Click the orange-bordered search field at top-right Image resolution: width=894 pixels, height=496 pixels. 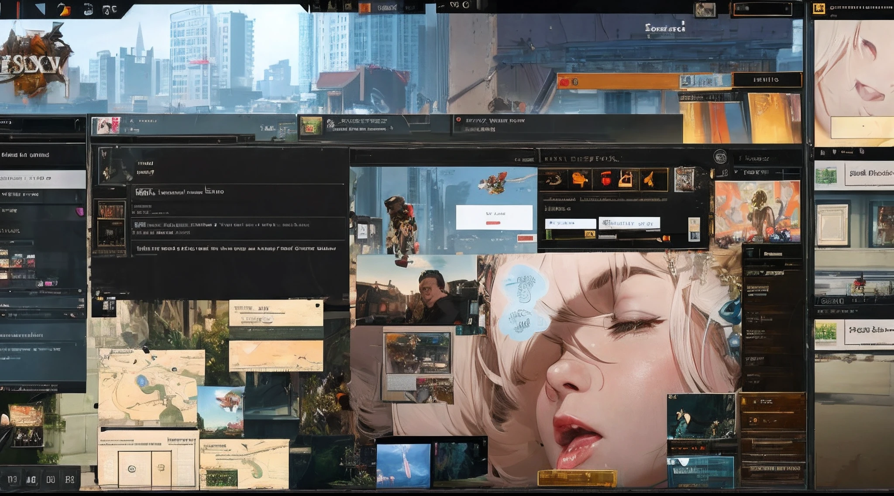click(x=763, y=9)
